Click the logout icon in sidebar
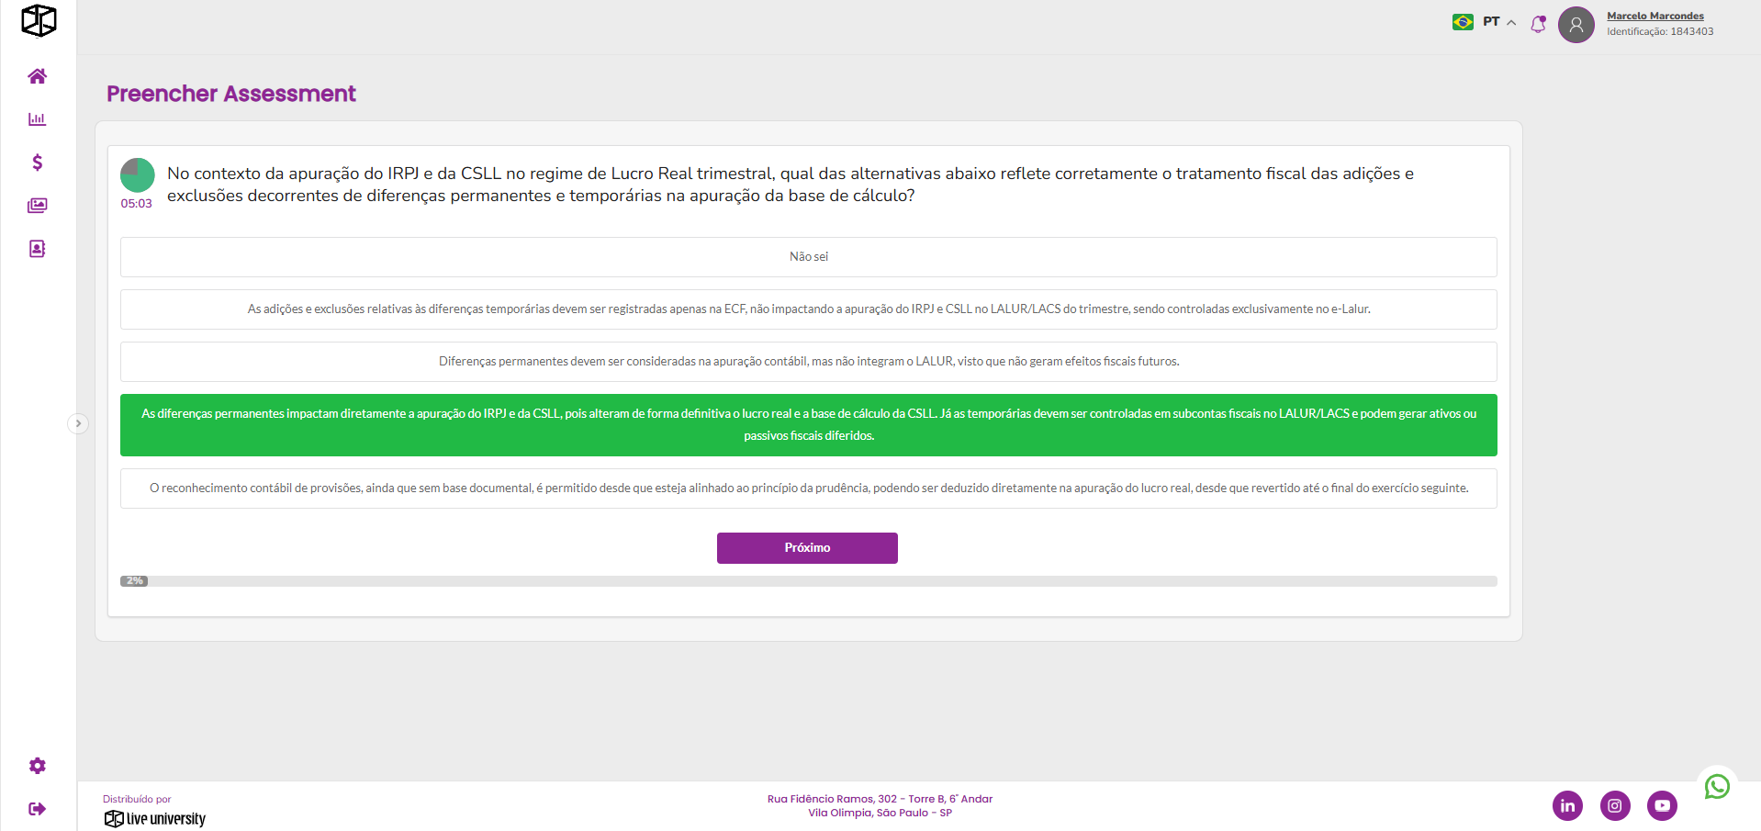1761x831 pixels. (x=37, y=809)
